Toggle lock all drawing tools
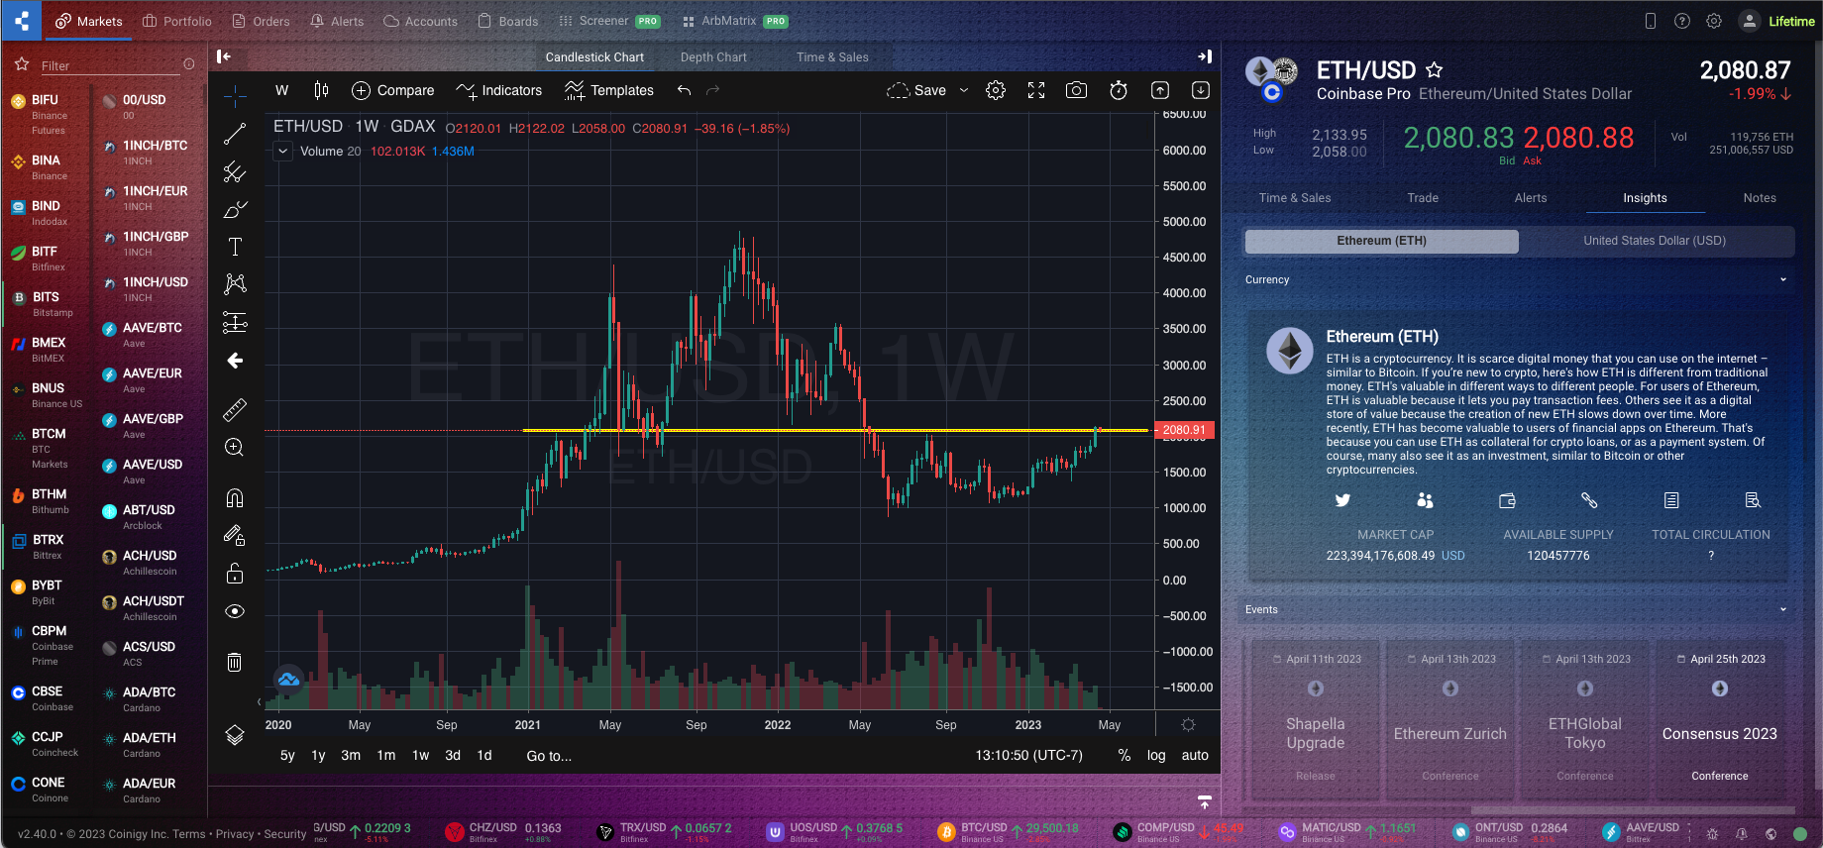 point(235,574)
